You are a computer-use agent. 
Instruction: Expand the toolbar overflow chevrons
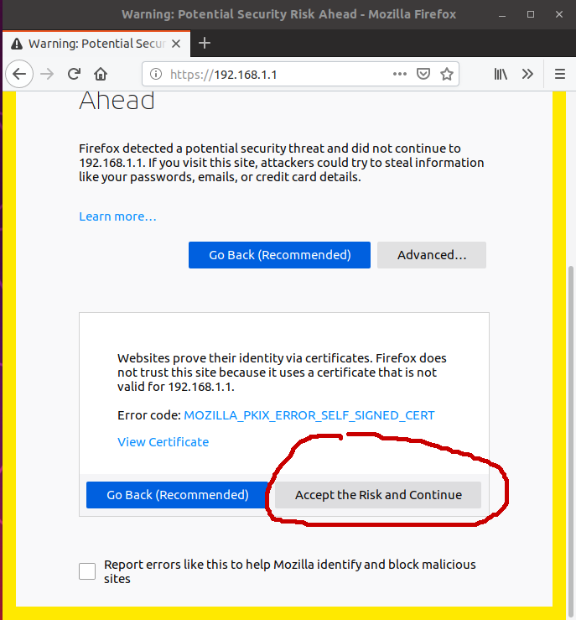tap(527, 74)
